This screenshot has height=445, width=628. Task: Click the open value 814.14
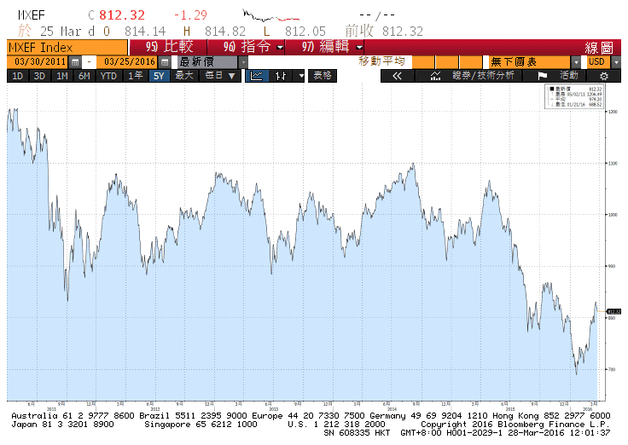(x=145, y=32)
